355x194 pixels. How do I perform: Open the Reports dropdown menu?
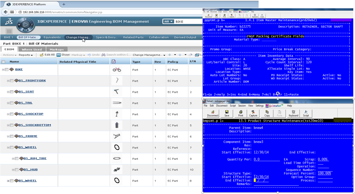26,55
